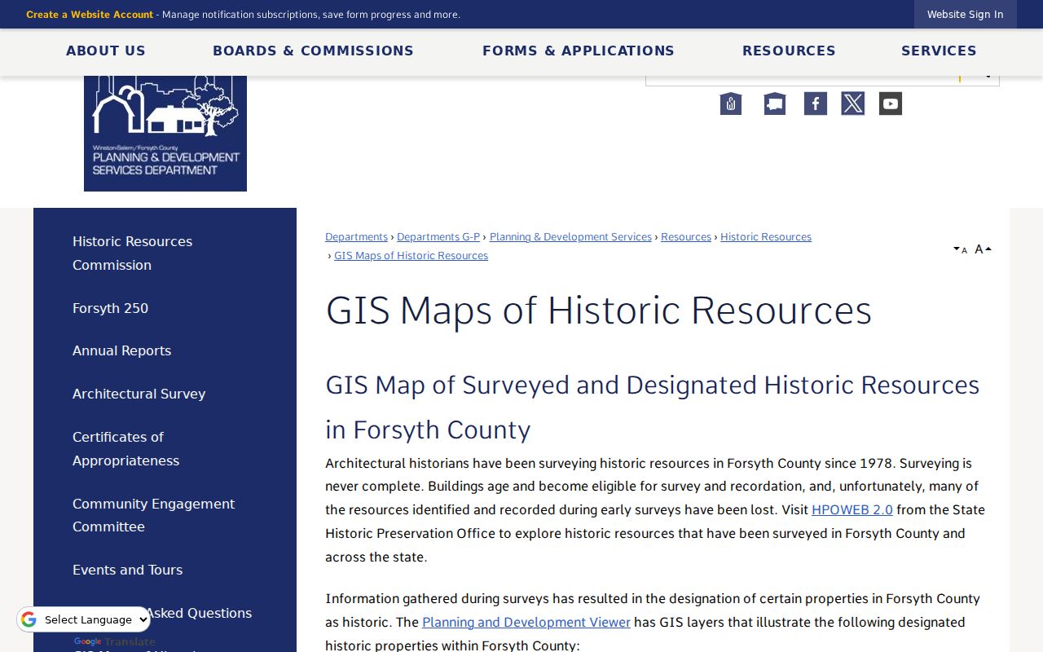This screenshot has width=1043, height=652.
Task: Click GIS Maps of Historic Resources breadcrumb
Action: 411,256
